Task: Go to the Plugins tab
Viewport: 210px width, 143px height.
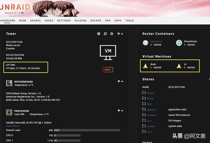Action: click(81, 20)
